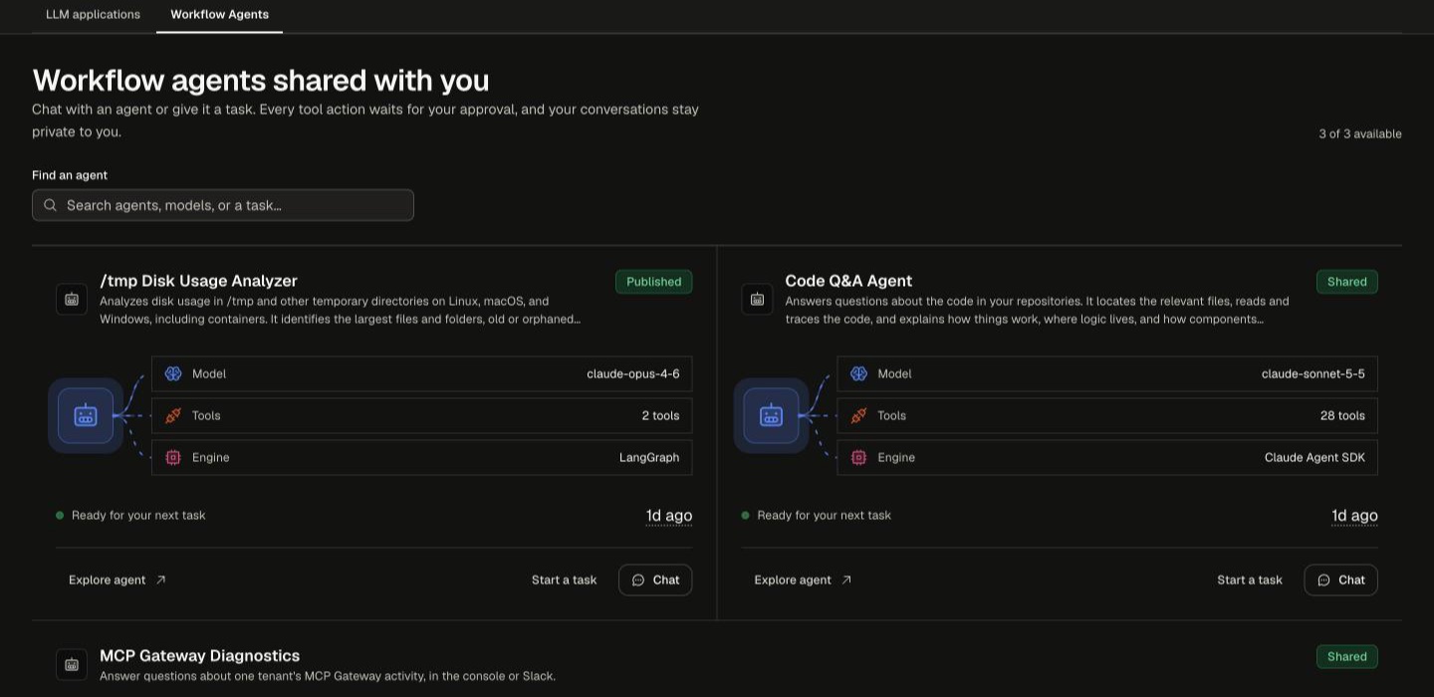Click the Disk Usage Analyzer description text

(341, 310)
